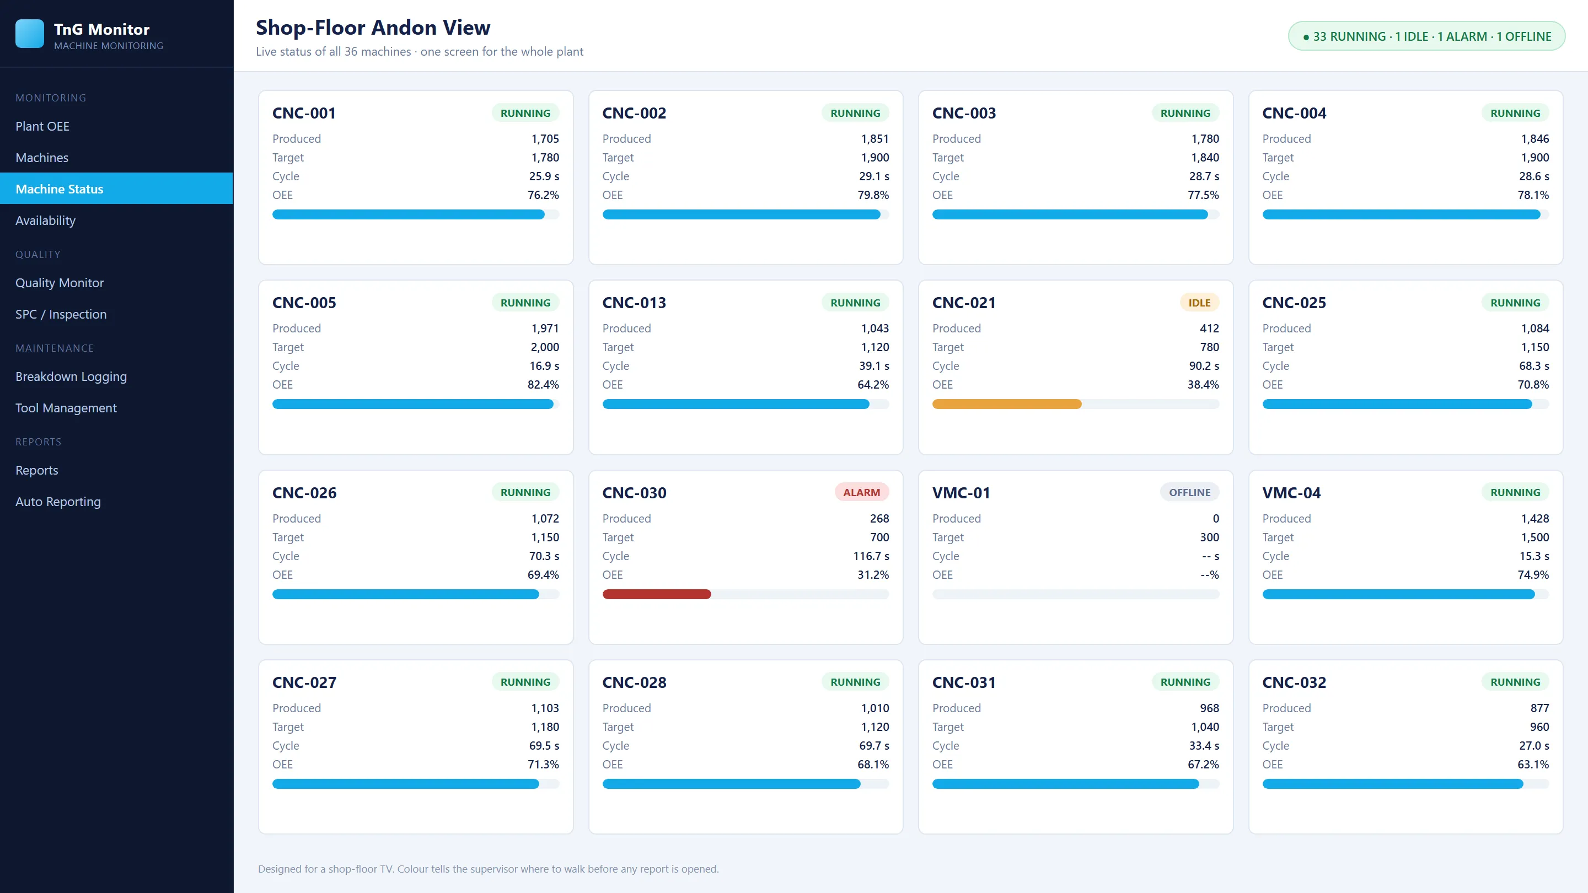The image size is (1588, 893).
Task: Click the CNC-013 card title
Action: 634,303
